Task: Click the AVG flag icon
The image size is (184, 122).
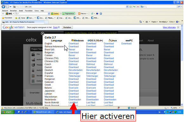Action: pyautogui.click(x=97, y=14)
